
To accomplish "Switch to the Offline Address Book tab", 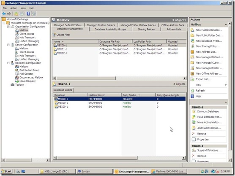I will (x=173, y=25).
